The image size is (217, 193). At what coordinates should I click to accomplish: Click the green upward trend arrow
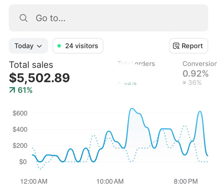[x=12, y=90]
